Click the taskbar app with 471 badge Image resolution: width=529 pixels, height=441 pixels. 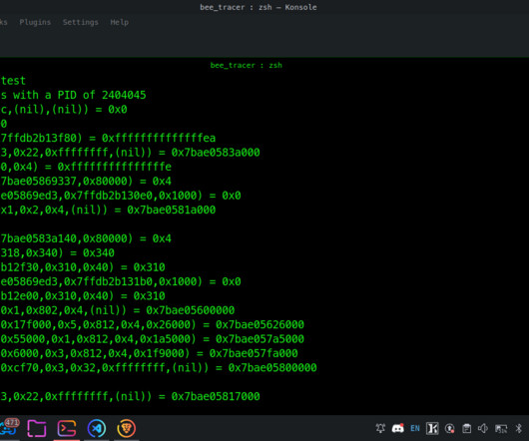click(x=8, y=428)
